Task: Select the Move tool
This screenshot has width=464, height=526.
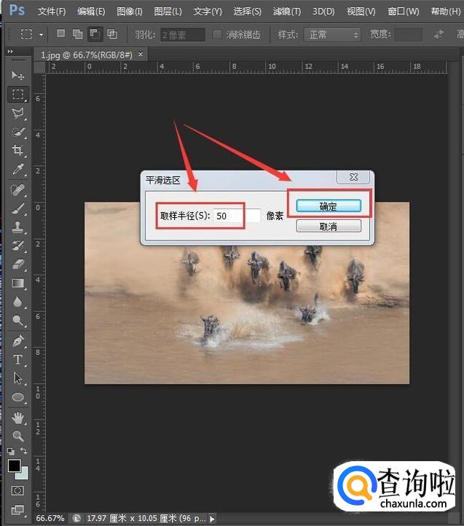Action: [18, 76]
